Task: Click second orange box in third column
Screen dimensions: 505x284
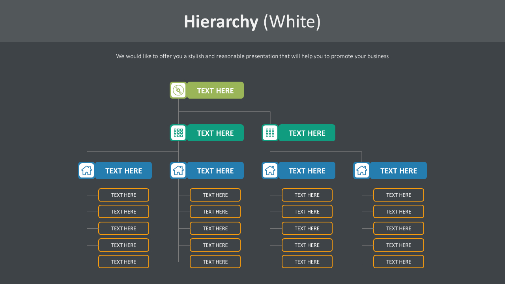Action: point(307,211)
